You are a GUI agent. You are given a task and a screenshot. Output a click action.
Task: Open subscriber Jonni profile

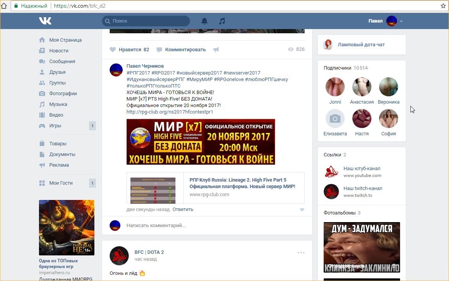[335, 87]
